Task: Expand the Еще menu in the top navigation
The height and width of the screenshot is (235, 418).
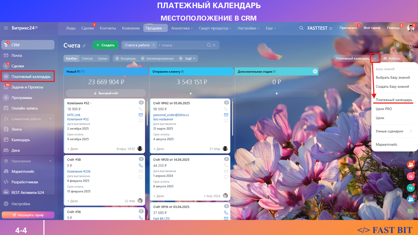Action: pos(271,28)
